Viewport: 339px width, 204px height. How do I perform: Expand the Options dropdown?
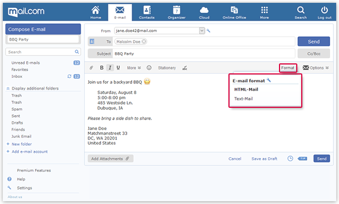[316, 68]
